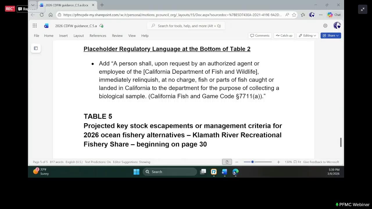Open Edge browser from taskbar
The height and width of the screenshot is (209, 372).
click(x=235, y=172)
